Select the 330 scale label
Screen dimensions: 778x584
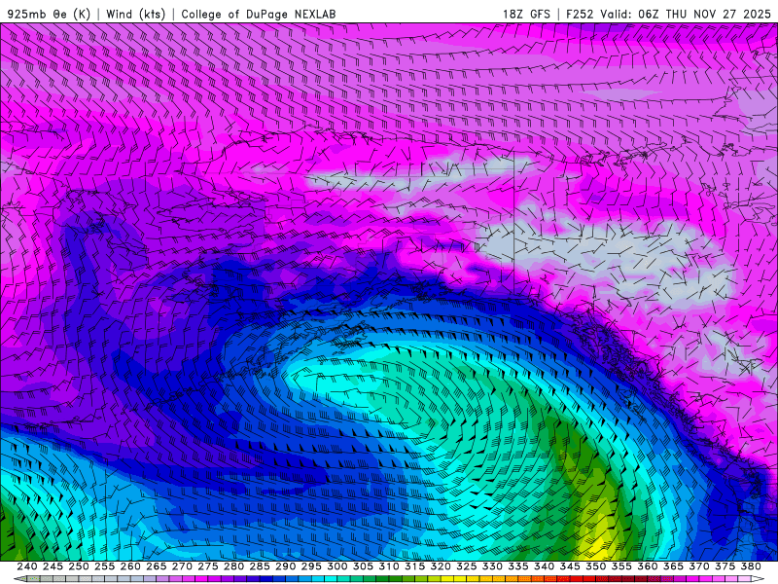pos(492,566)
